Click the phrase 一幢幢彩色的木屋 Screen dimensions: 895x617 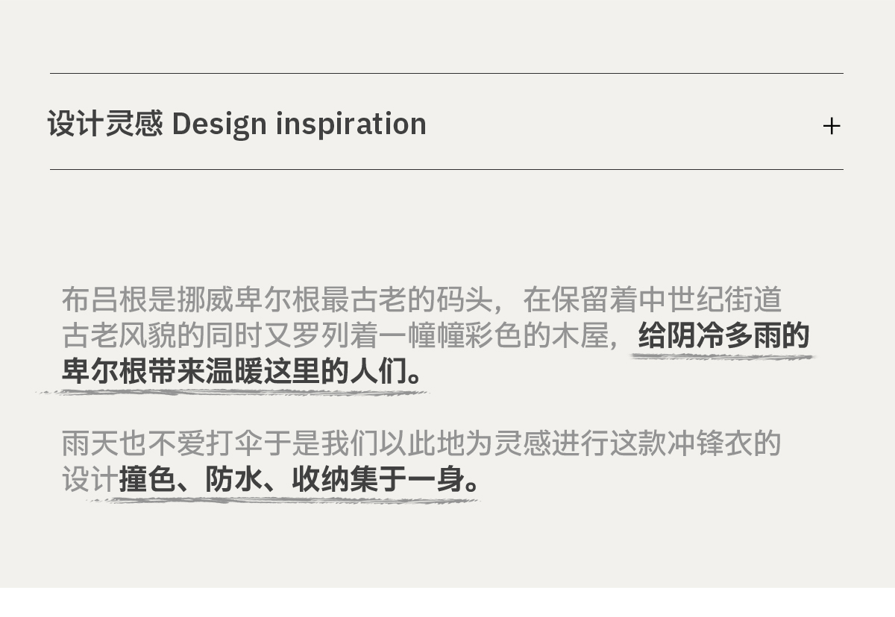click(494, 336)
